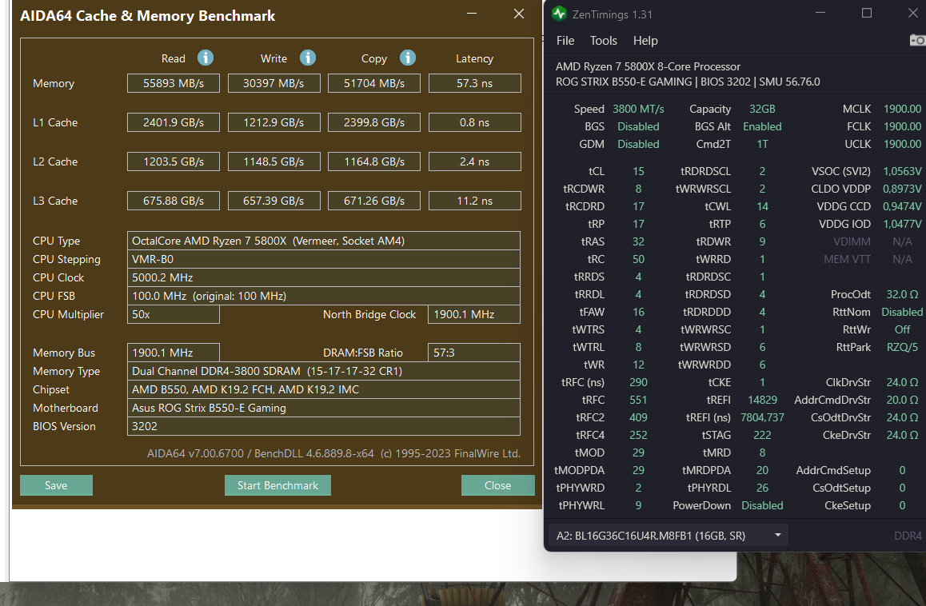Image resolution: width=926 pixels, height=606 pixels.
Task: Click the ZenTimings screenshot camera icon
Action: pyautogui.click(x=917, y=40)
